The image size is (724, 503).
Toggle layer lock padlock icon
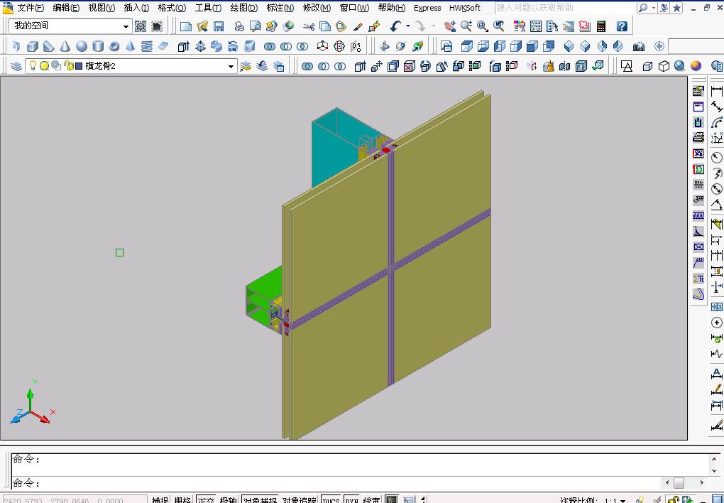(68, 65)
